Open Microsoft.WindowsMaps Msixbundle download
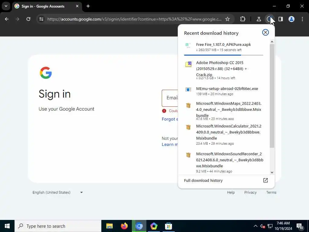This screenshot has width=309, height=232. pos(224,111)
